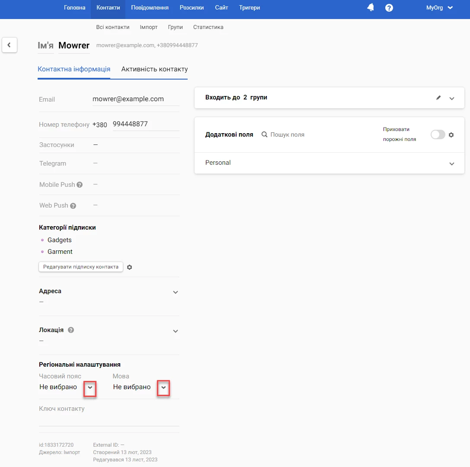Expand the Часовий пояс dropdown
The width and height of the screenshot is (470, 467).
point(90,387)
